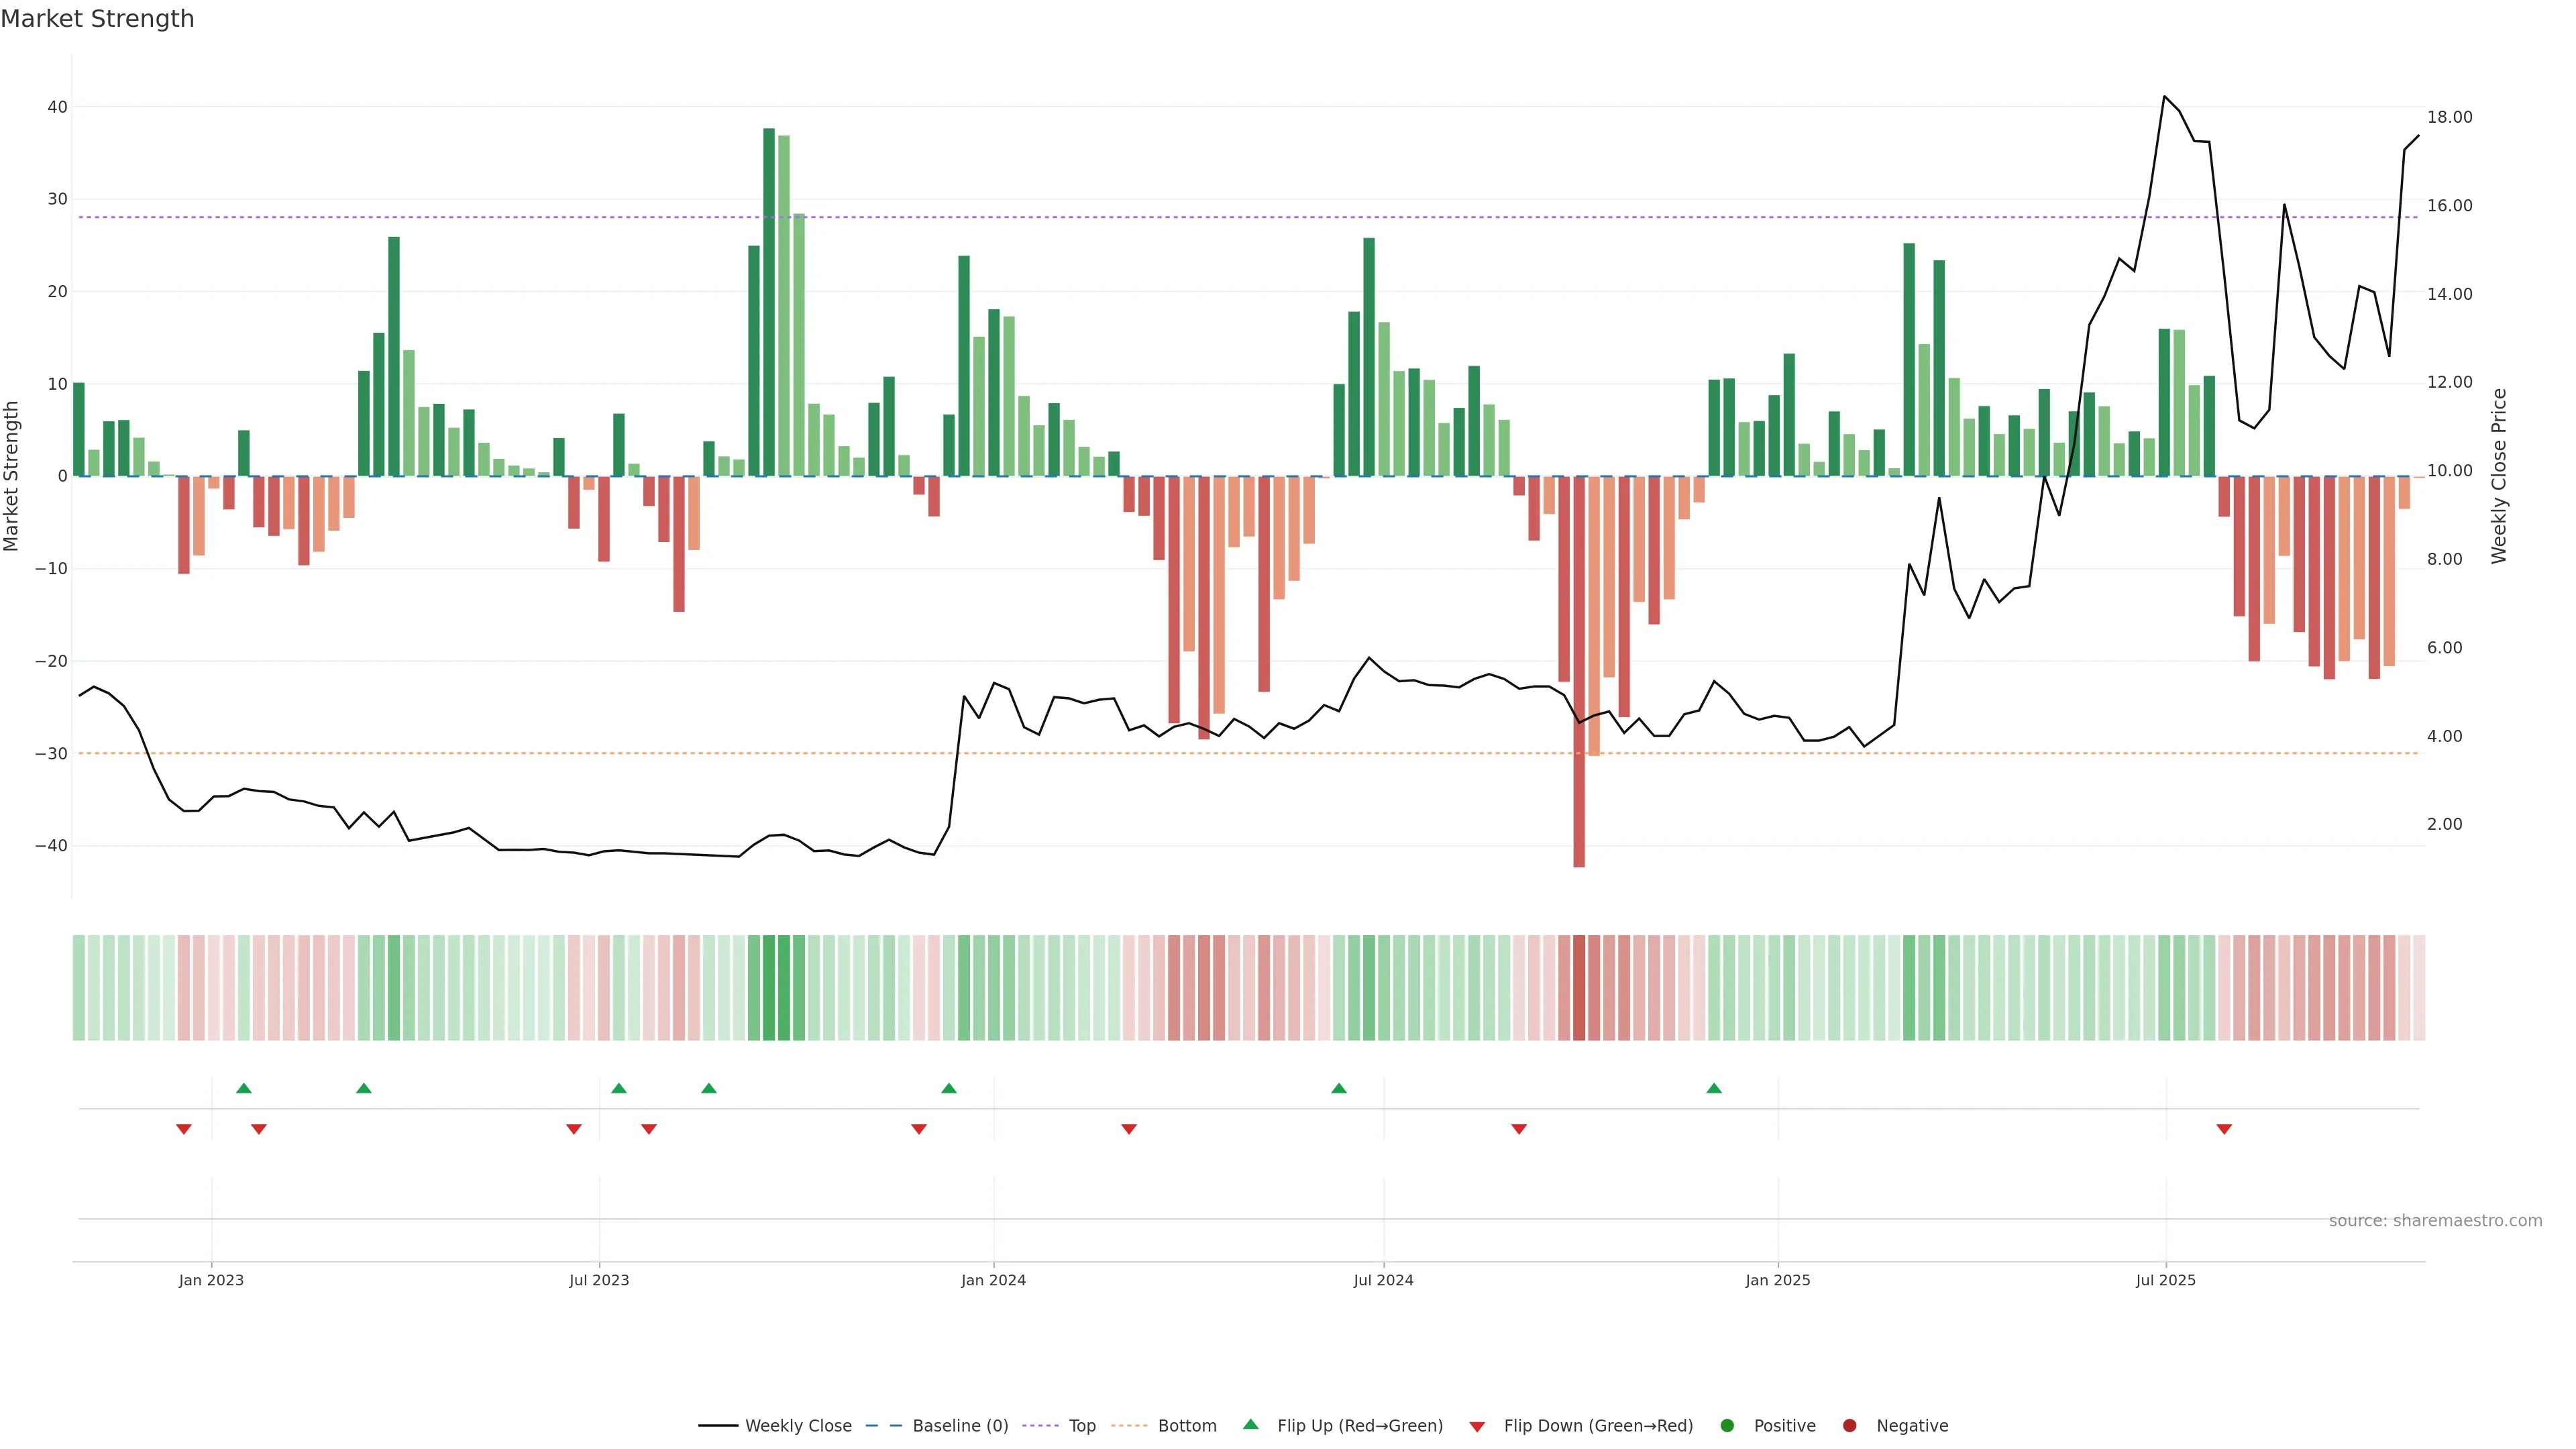Click the Market Strength chart title
This screenshot has height=1449, width=2576.
(97, 19)
